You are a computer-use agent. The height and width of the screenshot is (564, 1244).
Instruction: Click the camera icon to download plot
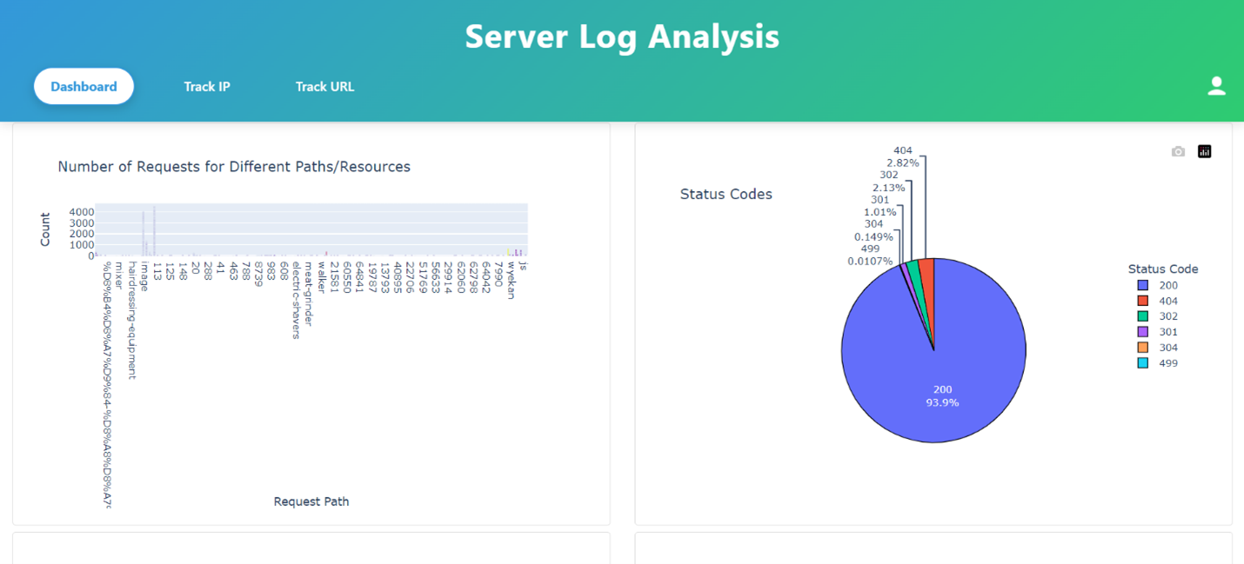coord(1178,151)
